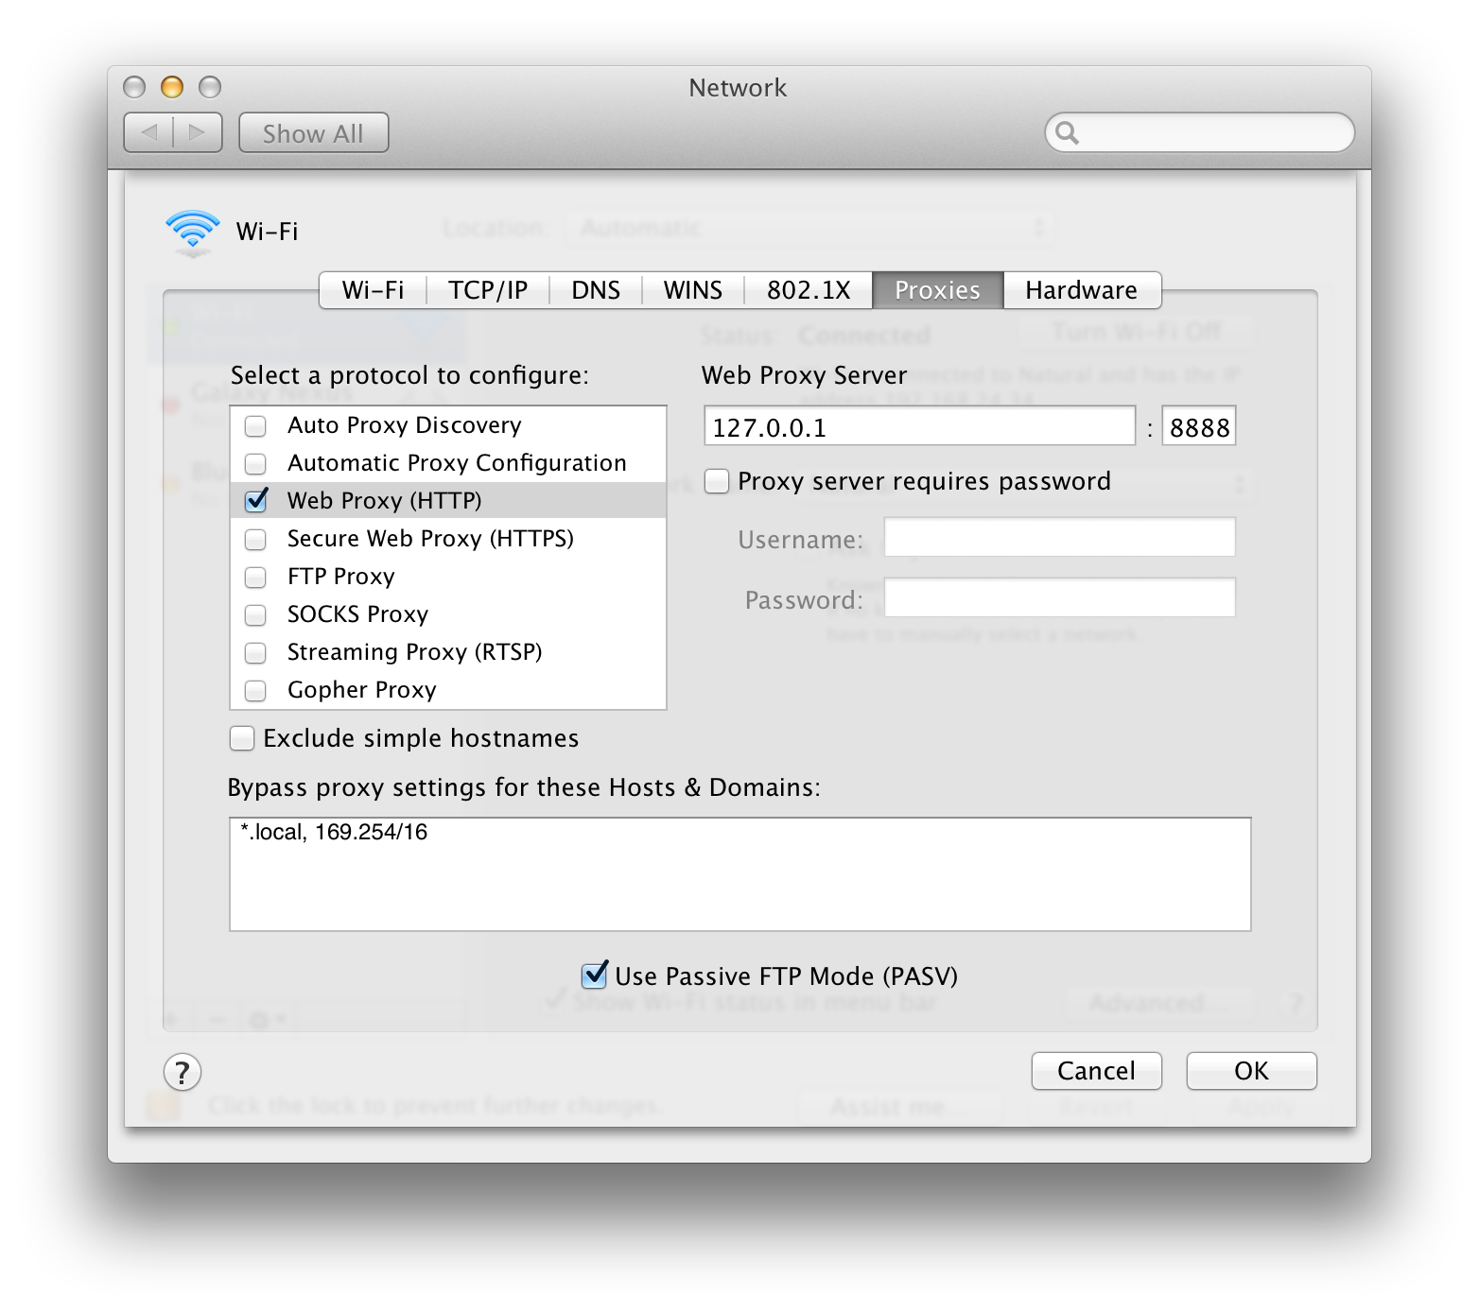Image resolution: width=1479 pixels, height=1312 pixels.
Task: Uncheck Web Proxy (HTTP) checkbox
Action: pos(256,500)
